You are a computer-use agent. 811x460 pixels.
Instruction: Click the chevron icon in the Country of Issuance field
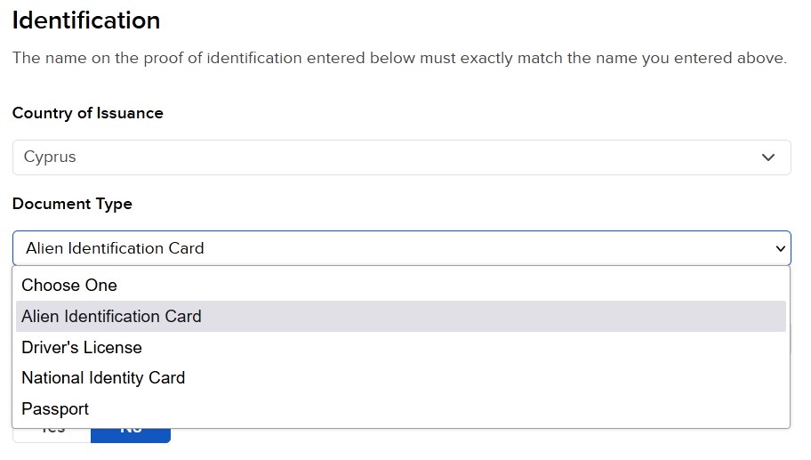(768, 157)
